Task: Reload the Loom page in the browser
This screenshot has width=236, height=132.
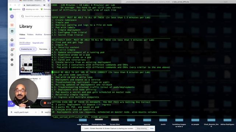Action: (x=19, y=5)
